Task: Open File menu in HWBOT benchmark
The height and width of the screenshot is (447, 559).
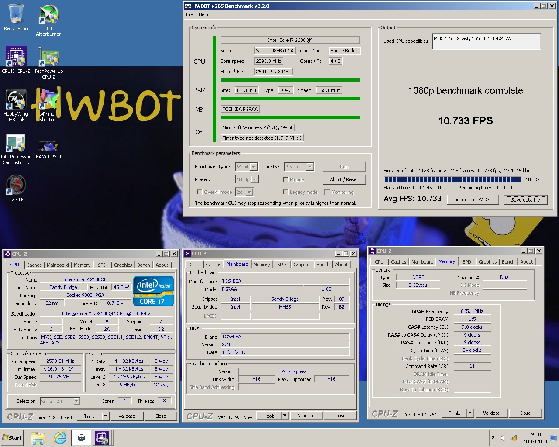Action: 190,14
